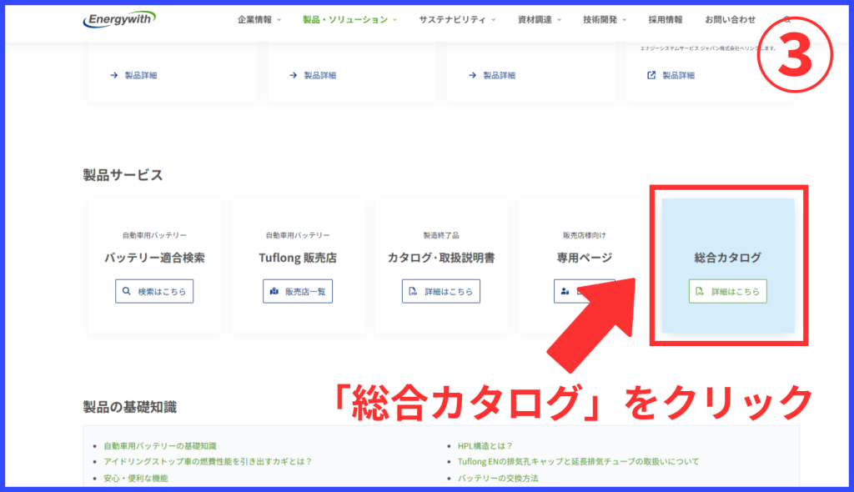
Task: Click the magnifier icon in 検索はこちら button
Action: pyautogui.click(x=127, y=292)
